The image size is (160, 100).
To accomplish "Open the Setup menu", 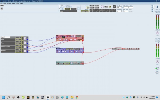I will click(14, 3).
